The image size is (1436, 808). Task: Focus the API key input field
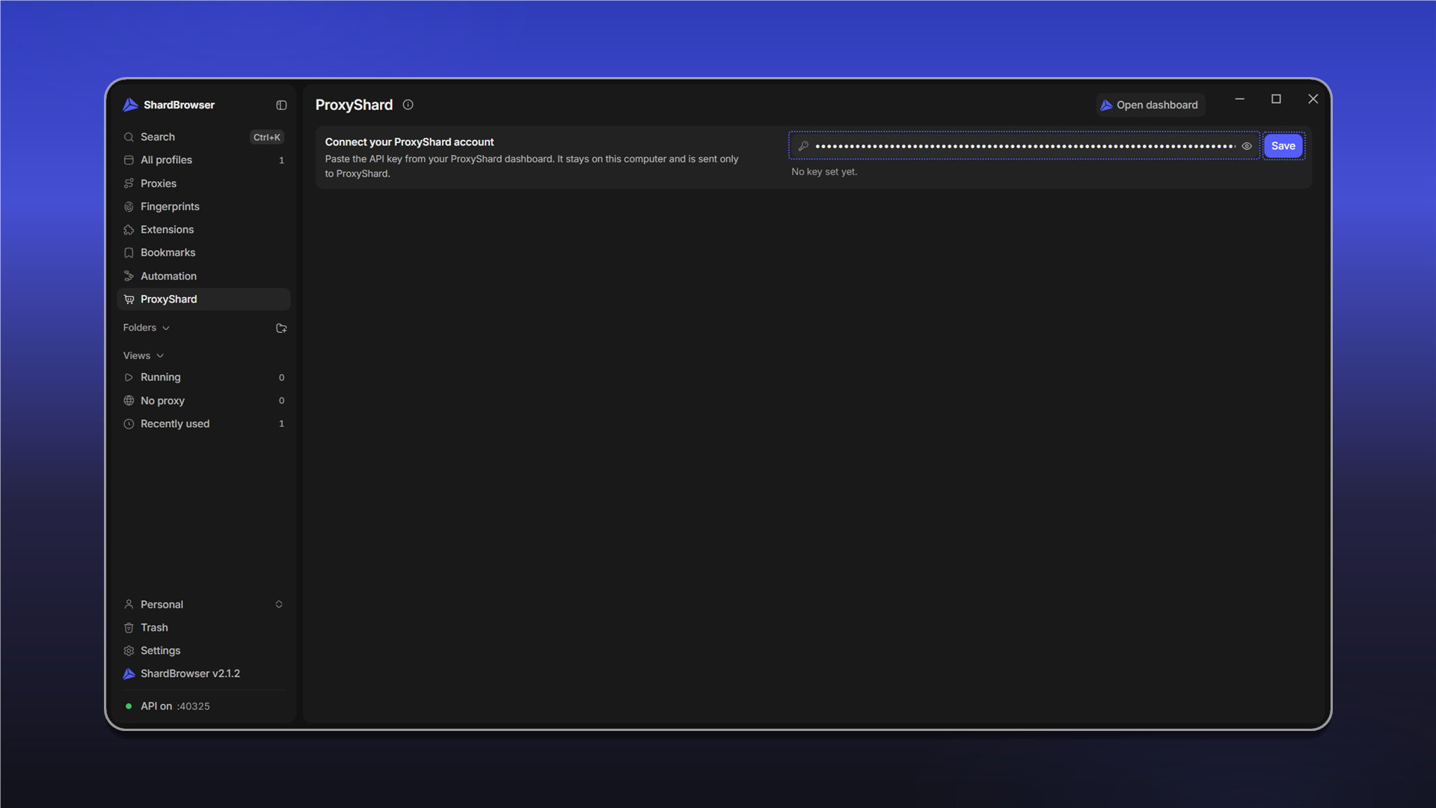(1025, 147)
